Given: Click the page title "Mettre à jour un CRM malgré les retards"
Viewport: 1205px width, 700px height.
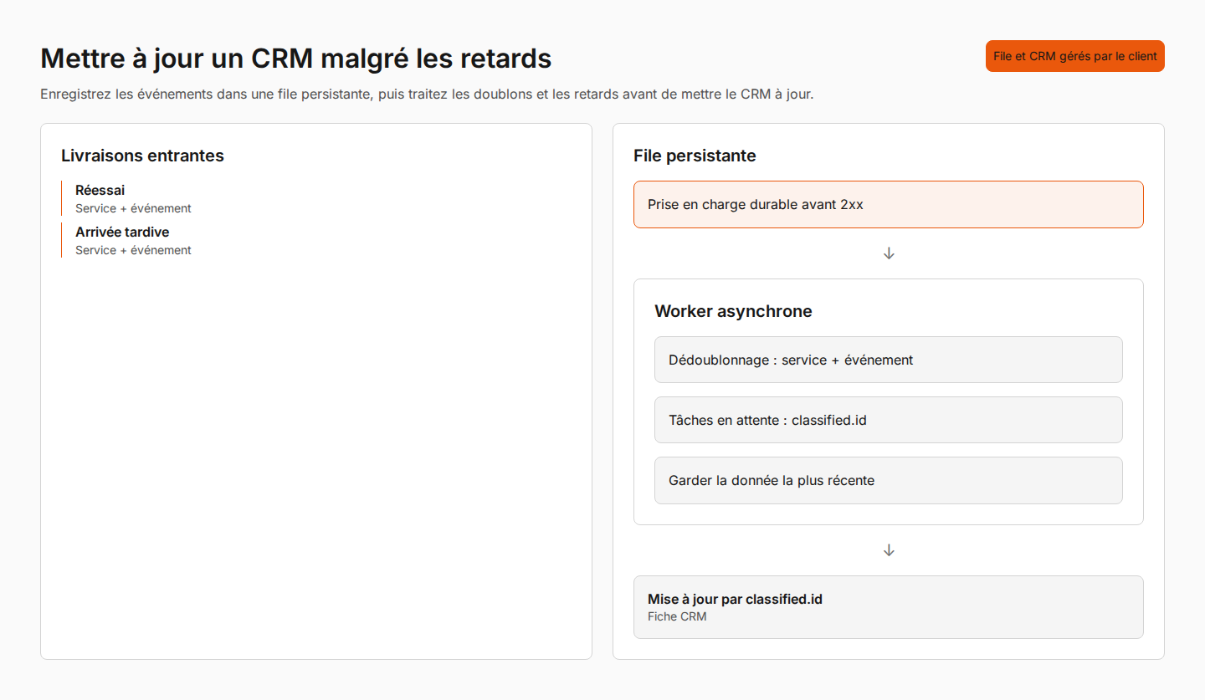Looking at the screenshot, I should [x=296, y=59].
